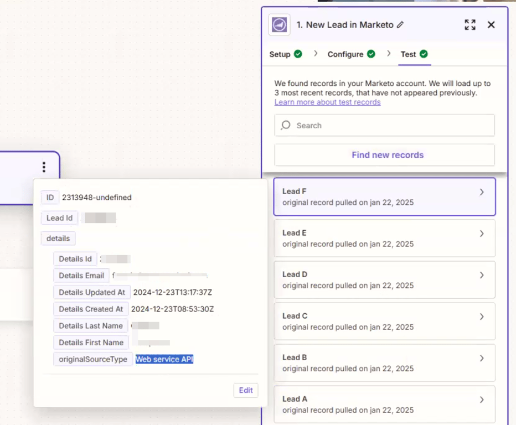This screenshot has height=425, width=516.
Task: Switch to the Setup tab
Action: pos(285,54)
